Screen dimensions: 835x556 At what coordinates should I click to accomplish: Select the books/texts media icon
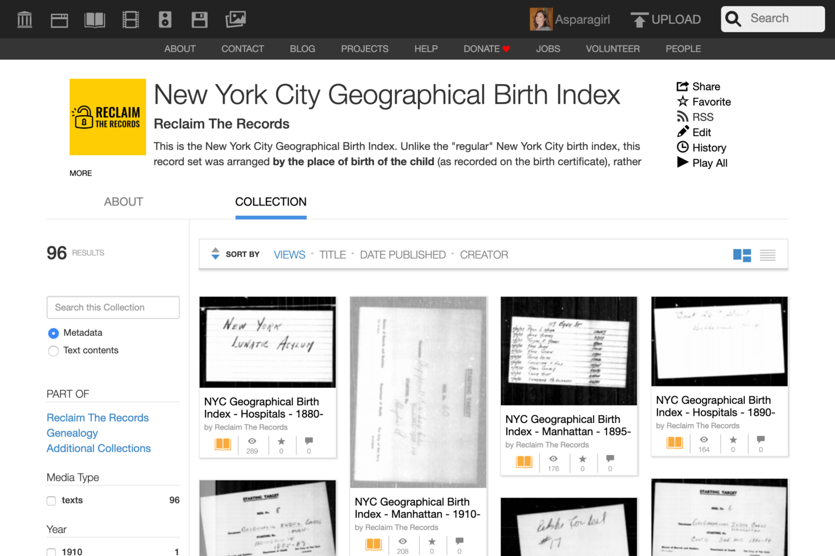(x=95, y=19)
